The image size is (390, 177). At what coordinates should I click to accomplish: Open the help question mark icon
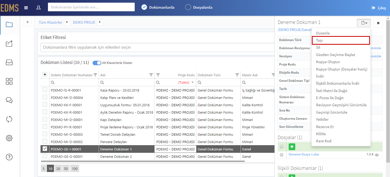9,157
